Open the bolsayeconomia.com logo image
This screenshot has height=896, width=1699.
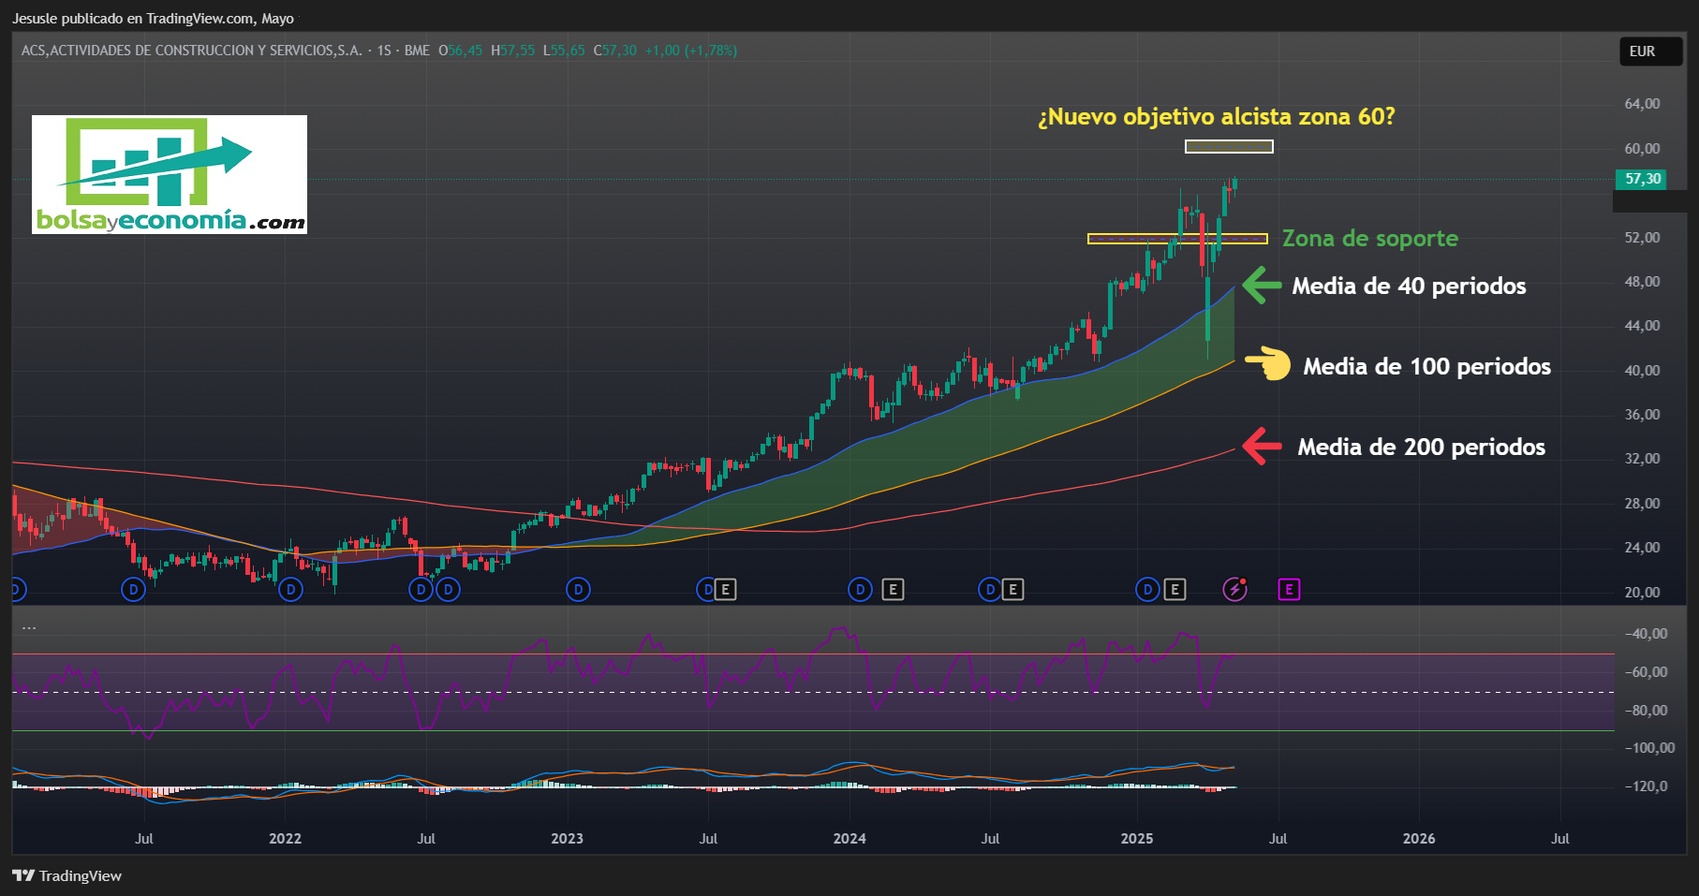170,174
